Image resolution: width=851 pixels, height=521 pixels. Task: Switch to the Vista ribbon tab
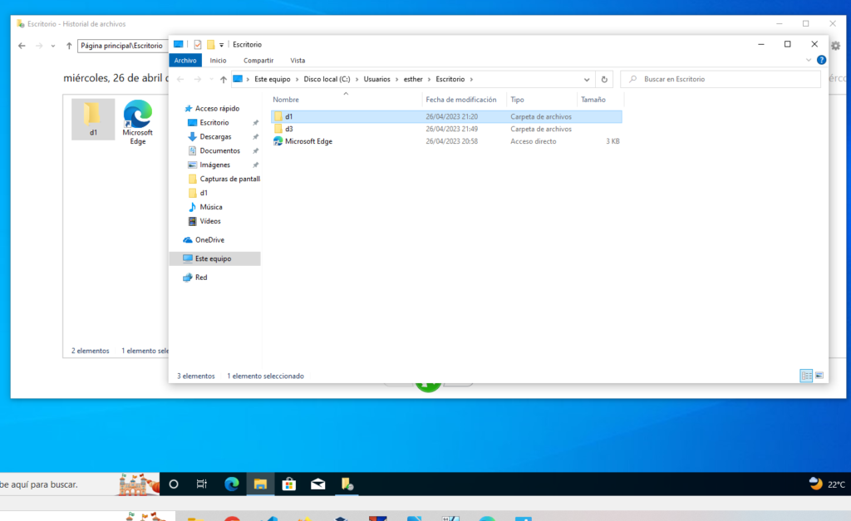[x=298, y=60]
